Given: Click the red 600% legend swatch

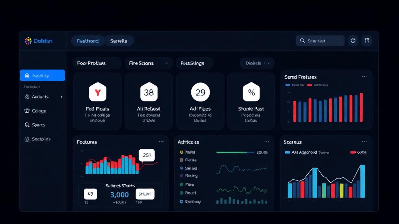Looking at the screenshot, I should [x=353, y=152].
